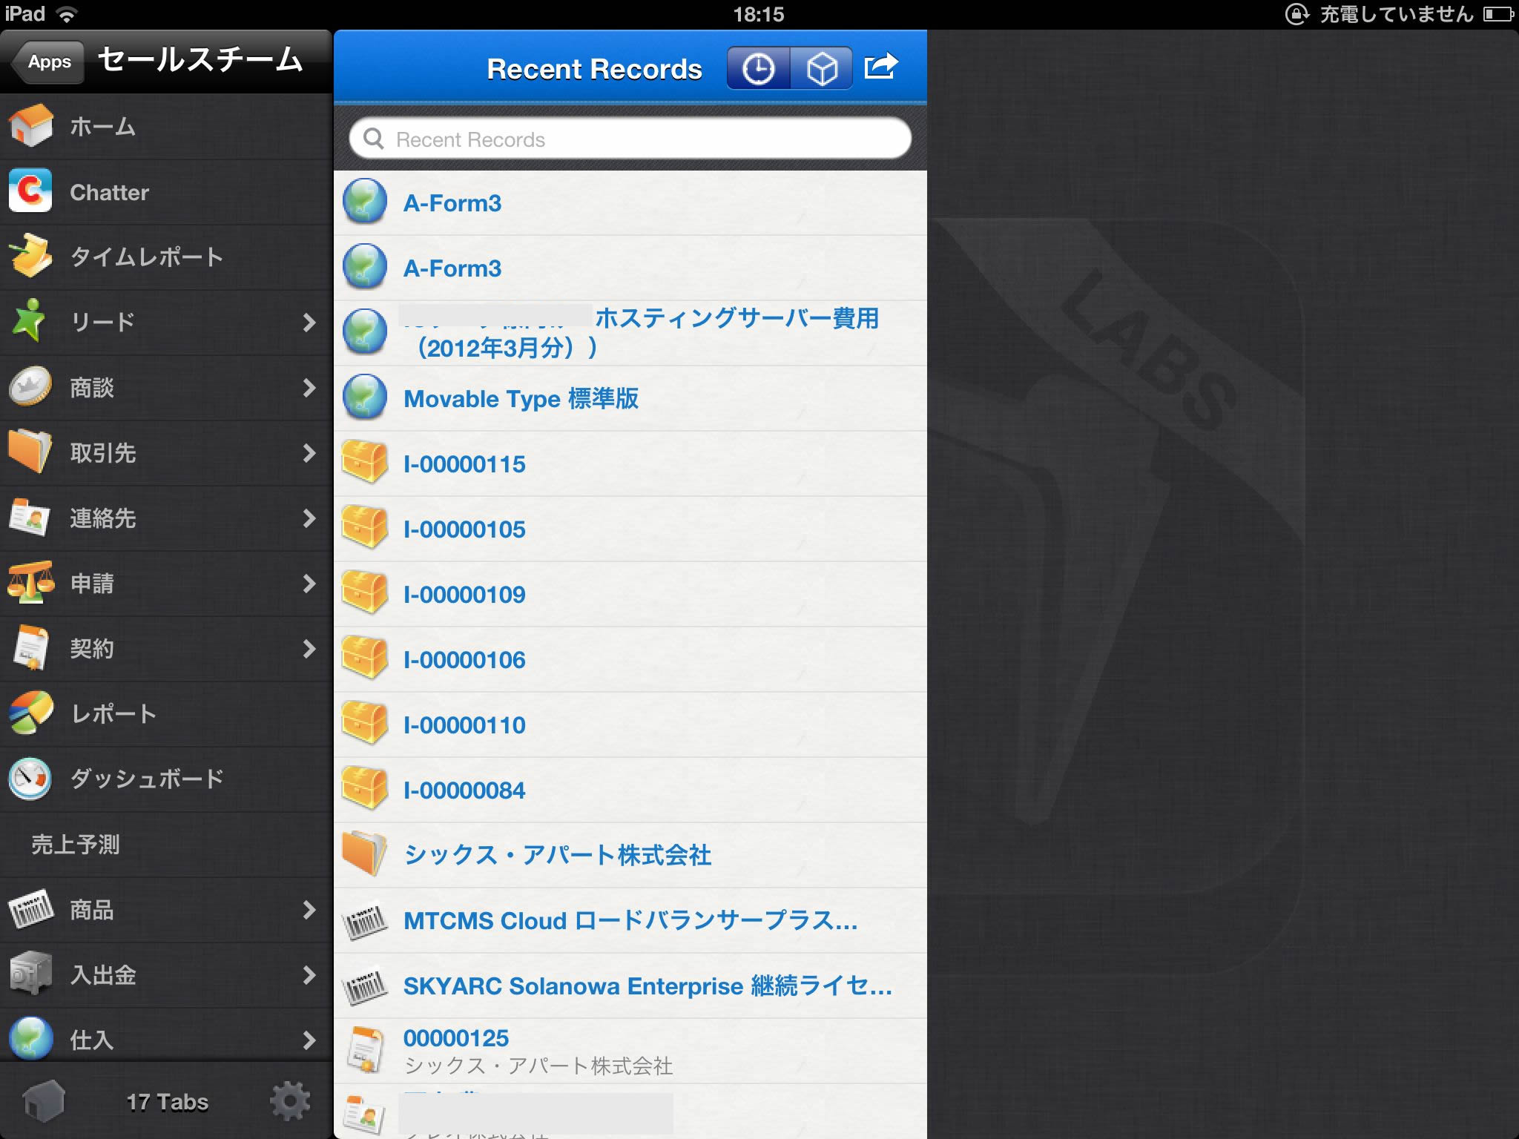Tap the 仕入 globe icon in sidebar
1519x1139 pixels.
31,1038
